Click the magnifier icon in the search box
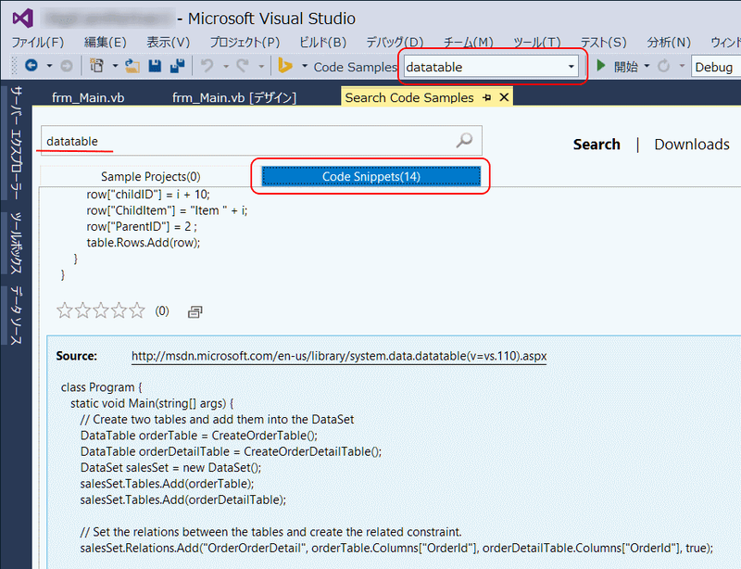Screen dimensions: 741x569 point(465,140)
